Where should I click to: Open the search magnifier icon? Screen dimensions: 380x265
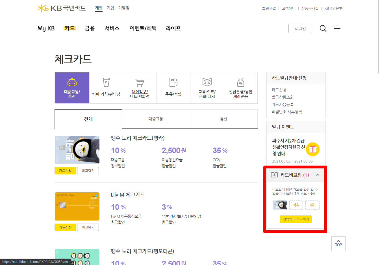coord(323,28)
